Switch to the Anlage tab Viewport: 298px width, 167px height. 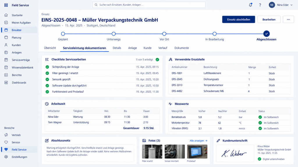[x=132, y=48]
